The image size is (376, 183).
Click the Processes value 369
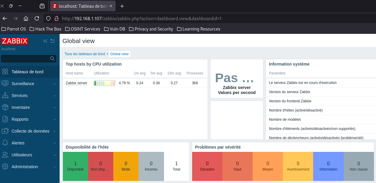pos(195,83)
